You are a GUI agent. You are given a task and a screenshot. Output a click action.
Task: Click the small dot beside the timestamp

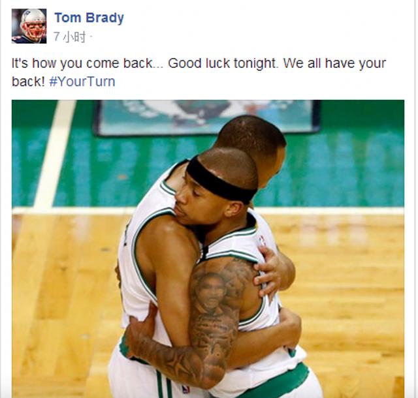91,36
